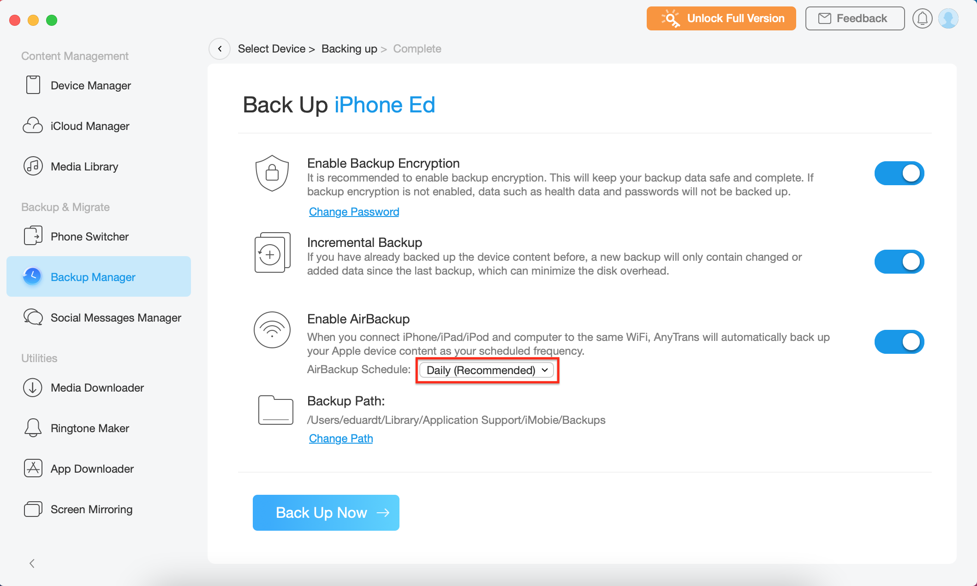This screenshot has height=586, width=977.
Task: Toggle the Enable AirBackup switch
Action: point(899,342)
